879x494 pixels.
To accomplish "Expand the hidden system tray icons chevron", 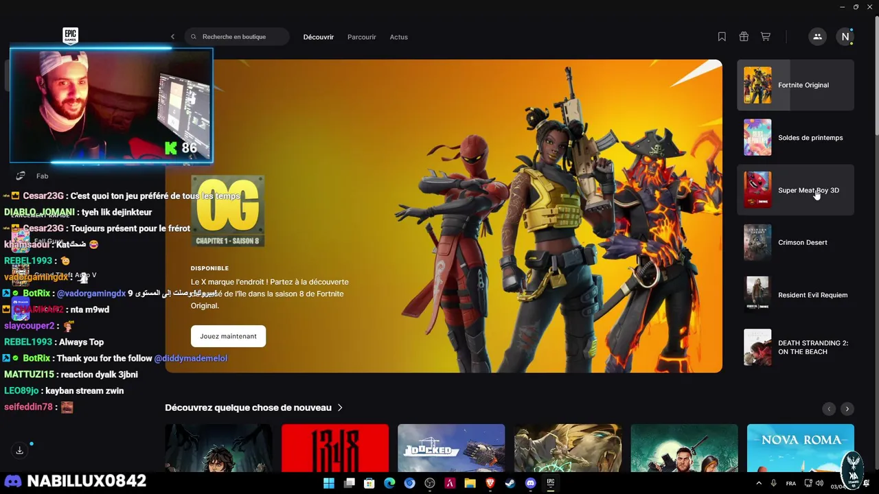I will pyautogui.click(x=759, y=484).
